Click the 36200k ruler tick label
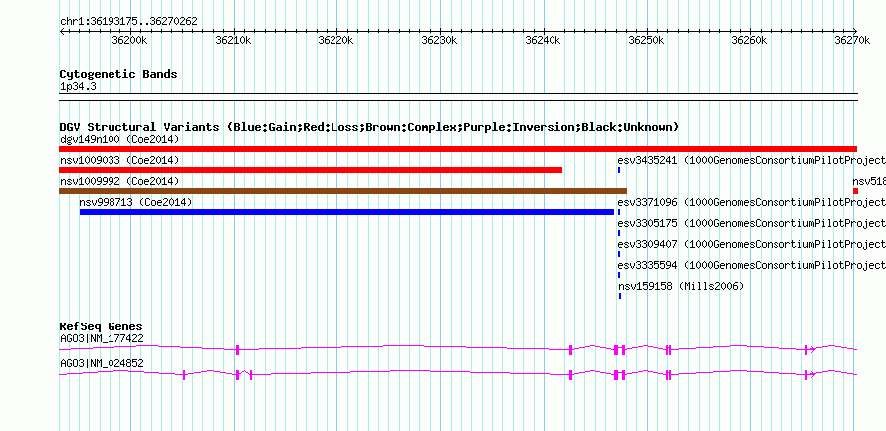 pyautogui.click(x=130, y=40)
